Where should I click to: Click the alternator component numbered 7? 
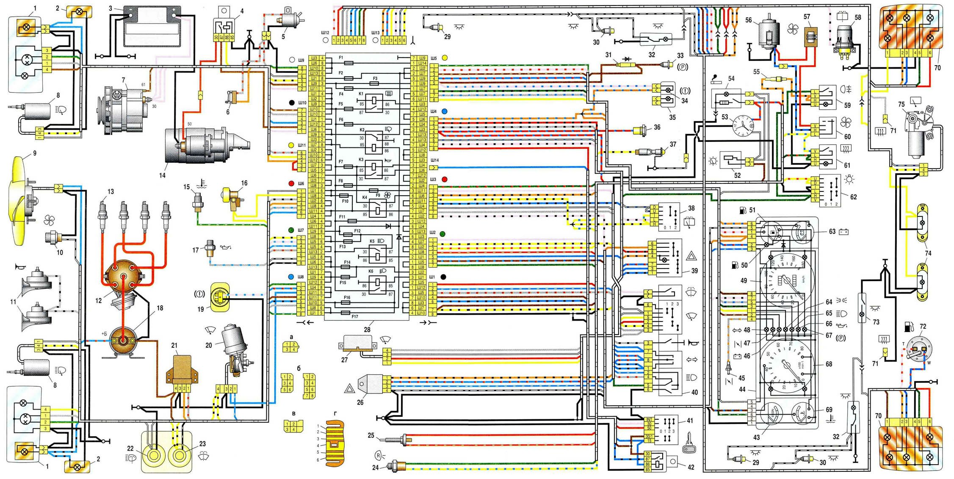(x=123, y=109)
